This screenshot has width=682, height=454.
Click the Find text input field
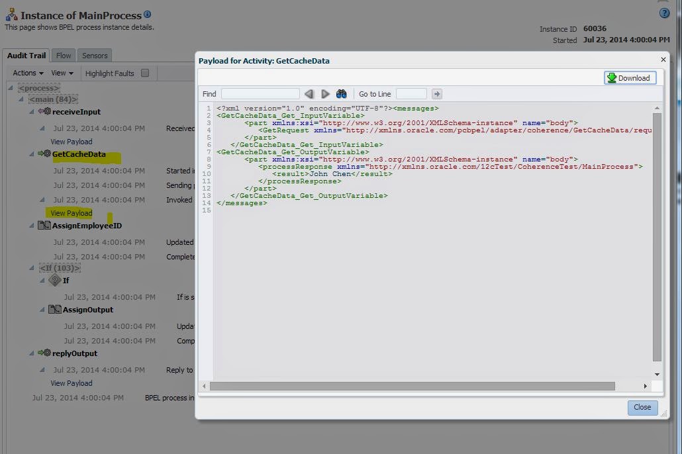click(260, 94)
